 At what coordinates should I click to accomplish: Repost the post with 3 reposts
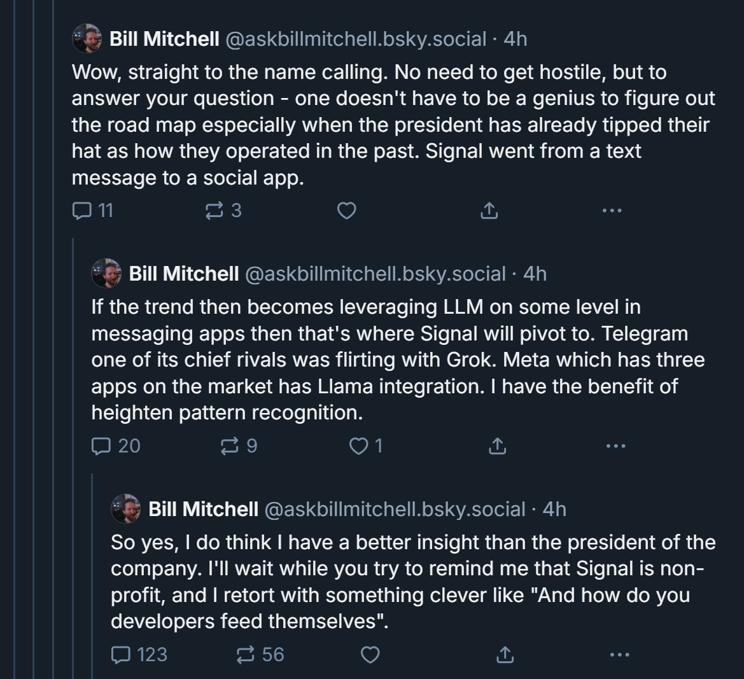click(214, 211)
